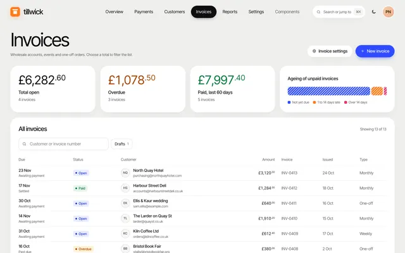The image size is (405, 253).
Task: Open the PN user avatar
Action: click(x=388, y=11)
